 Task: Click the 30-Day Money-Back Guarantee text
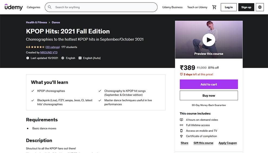pyautogui.click(x=209, y=105)
